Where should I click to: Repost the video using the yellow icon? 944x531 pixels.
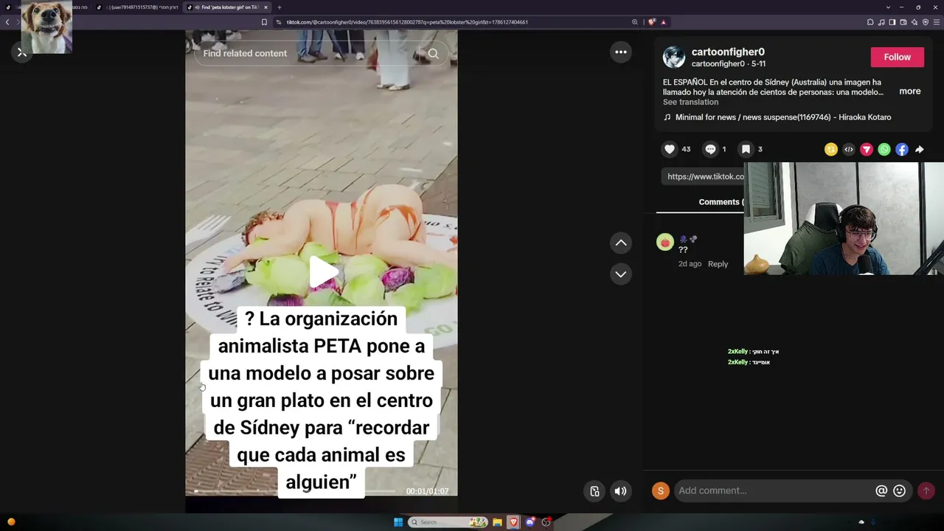[x=831, y=150]
